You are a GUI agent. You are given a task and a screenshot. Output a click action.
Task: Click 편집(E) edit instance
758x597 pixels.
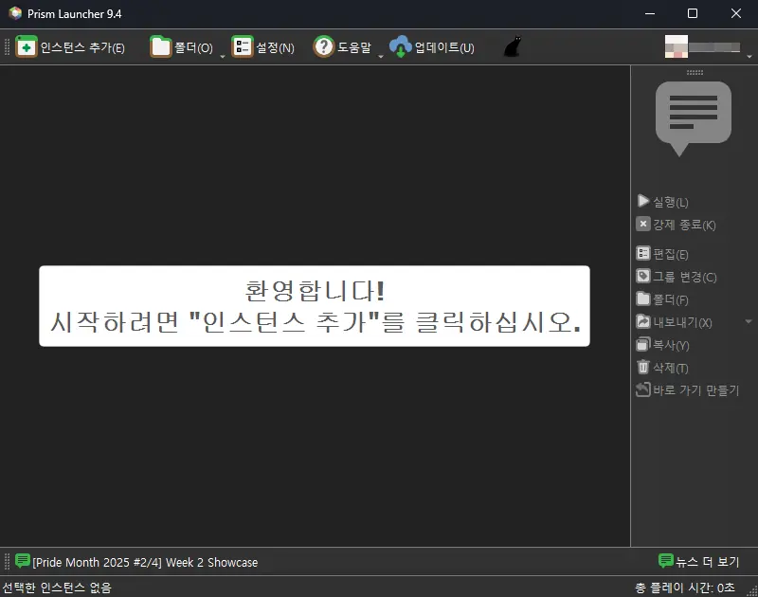tap(662, 254)
